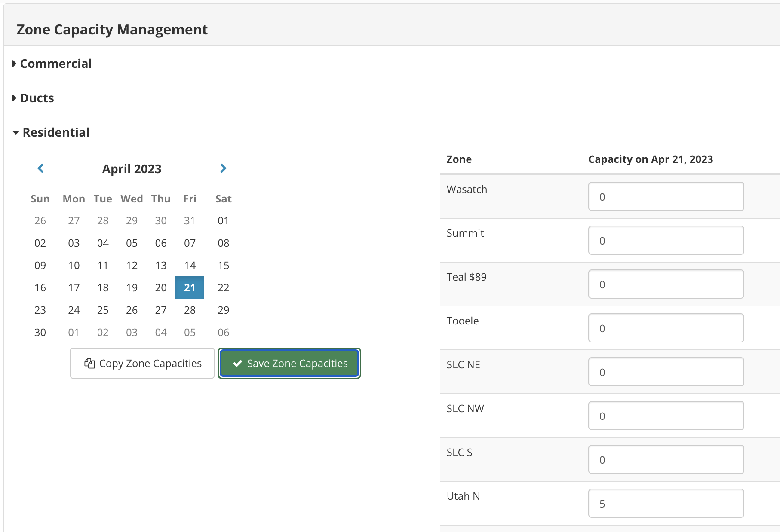Select April 20 on calendar
The image size is (780, 532).
pyautogui.click(x=161, y=287)
